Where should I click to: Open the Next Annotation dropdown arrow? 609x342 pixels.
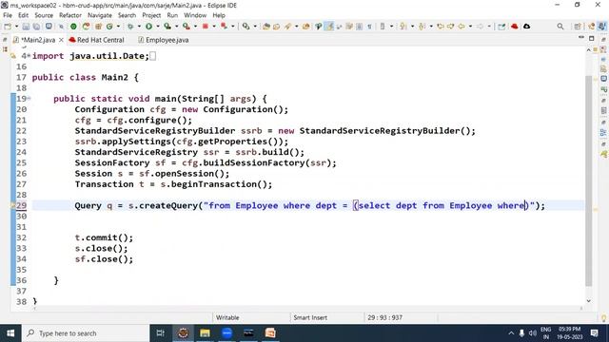tap(412, 27)
